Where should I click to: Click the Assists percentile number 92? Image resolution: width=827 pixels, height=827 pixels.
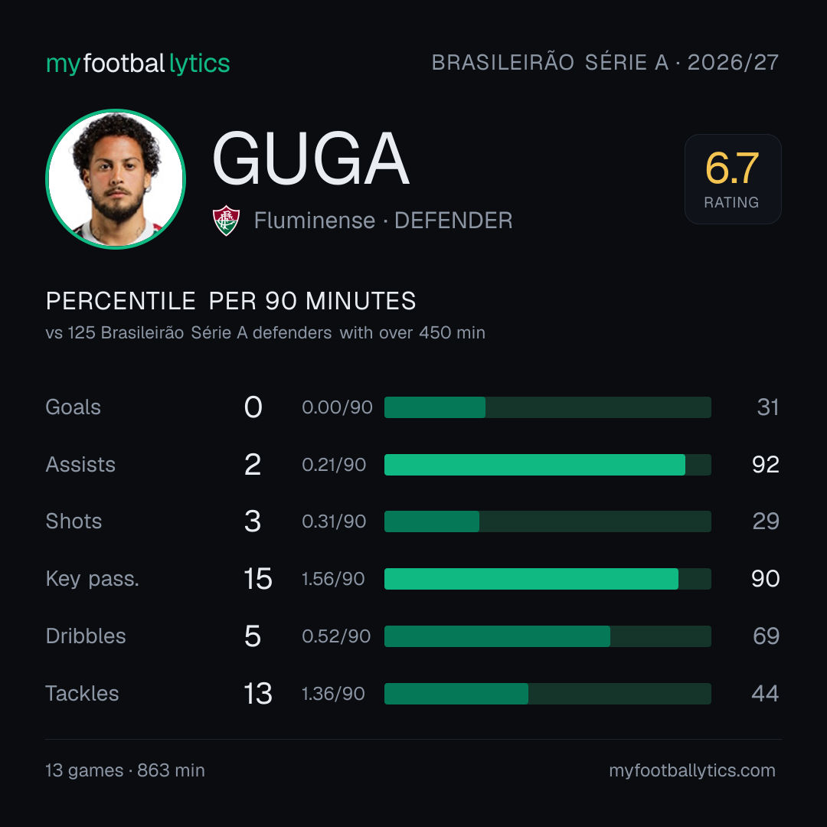tap(765, 465)
